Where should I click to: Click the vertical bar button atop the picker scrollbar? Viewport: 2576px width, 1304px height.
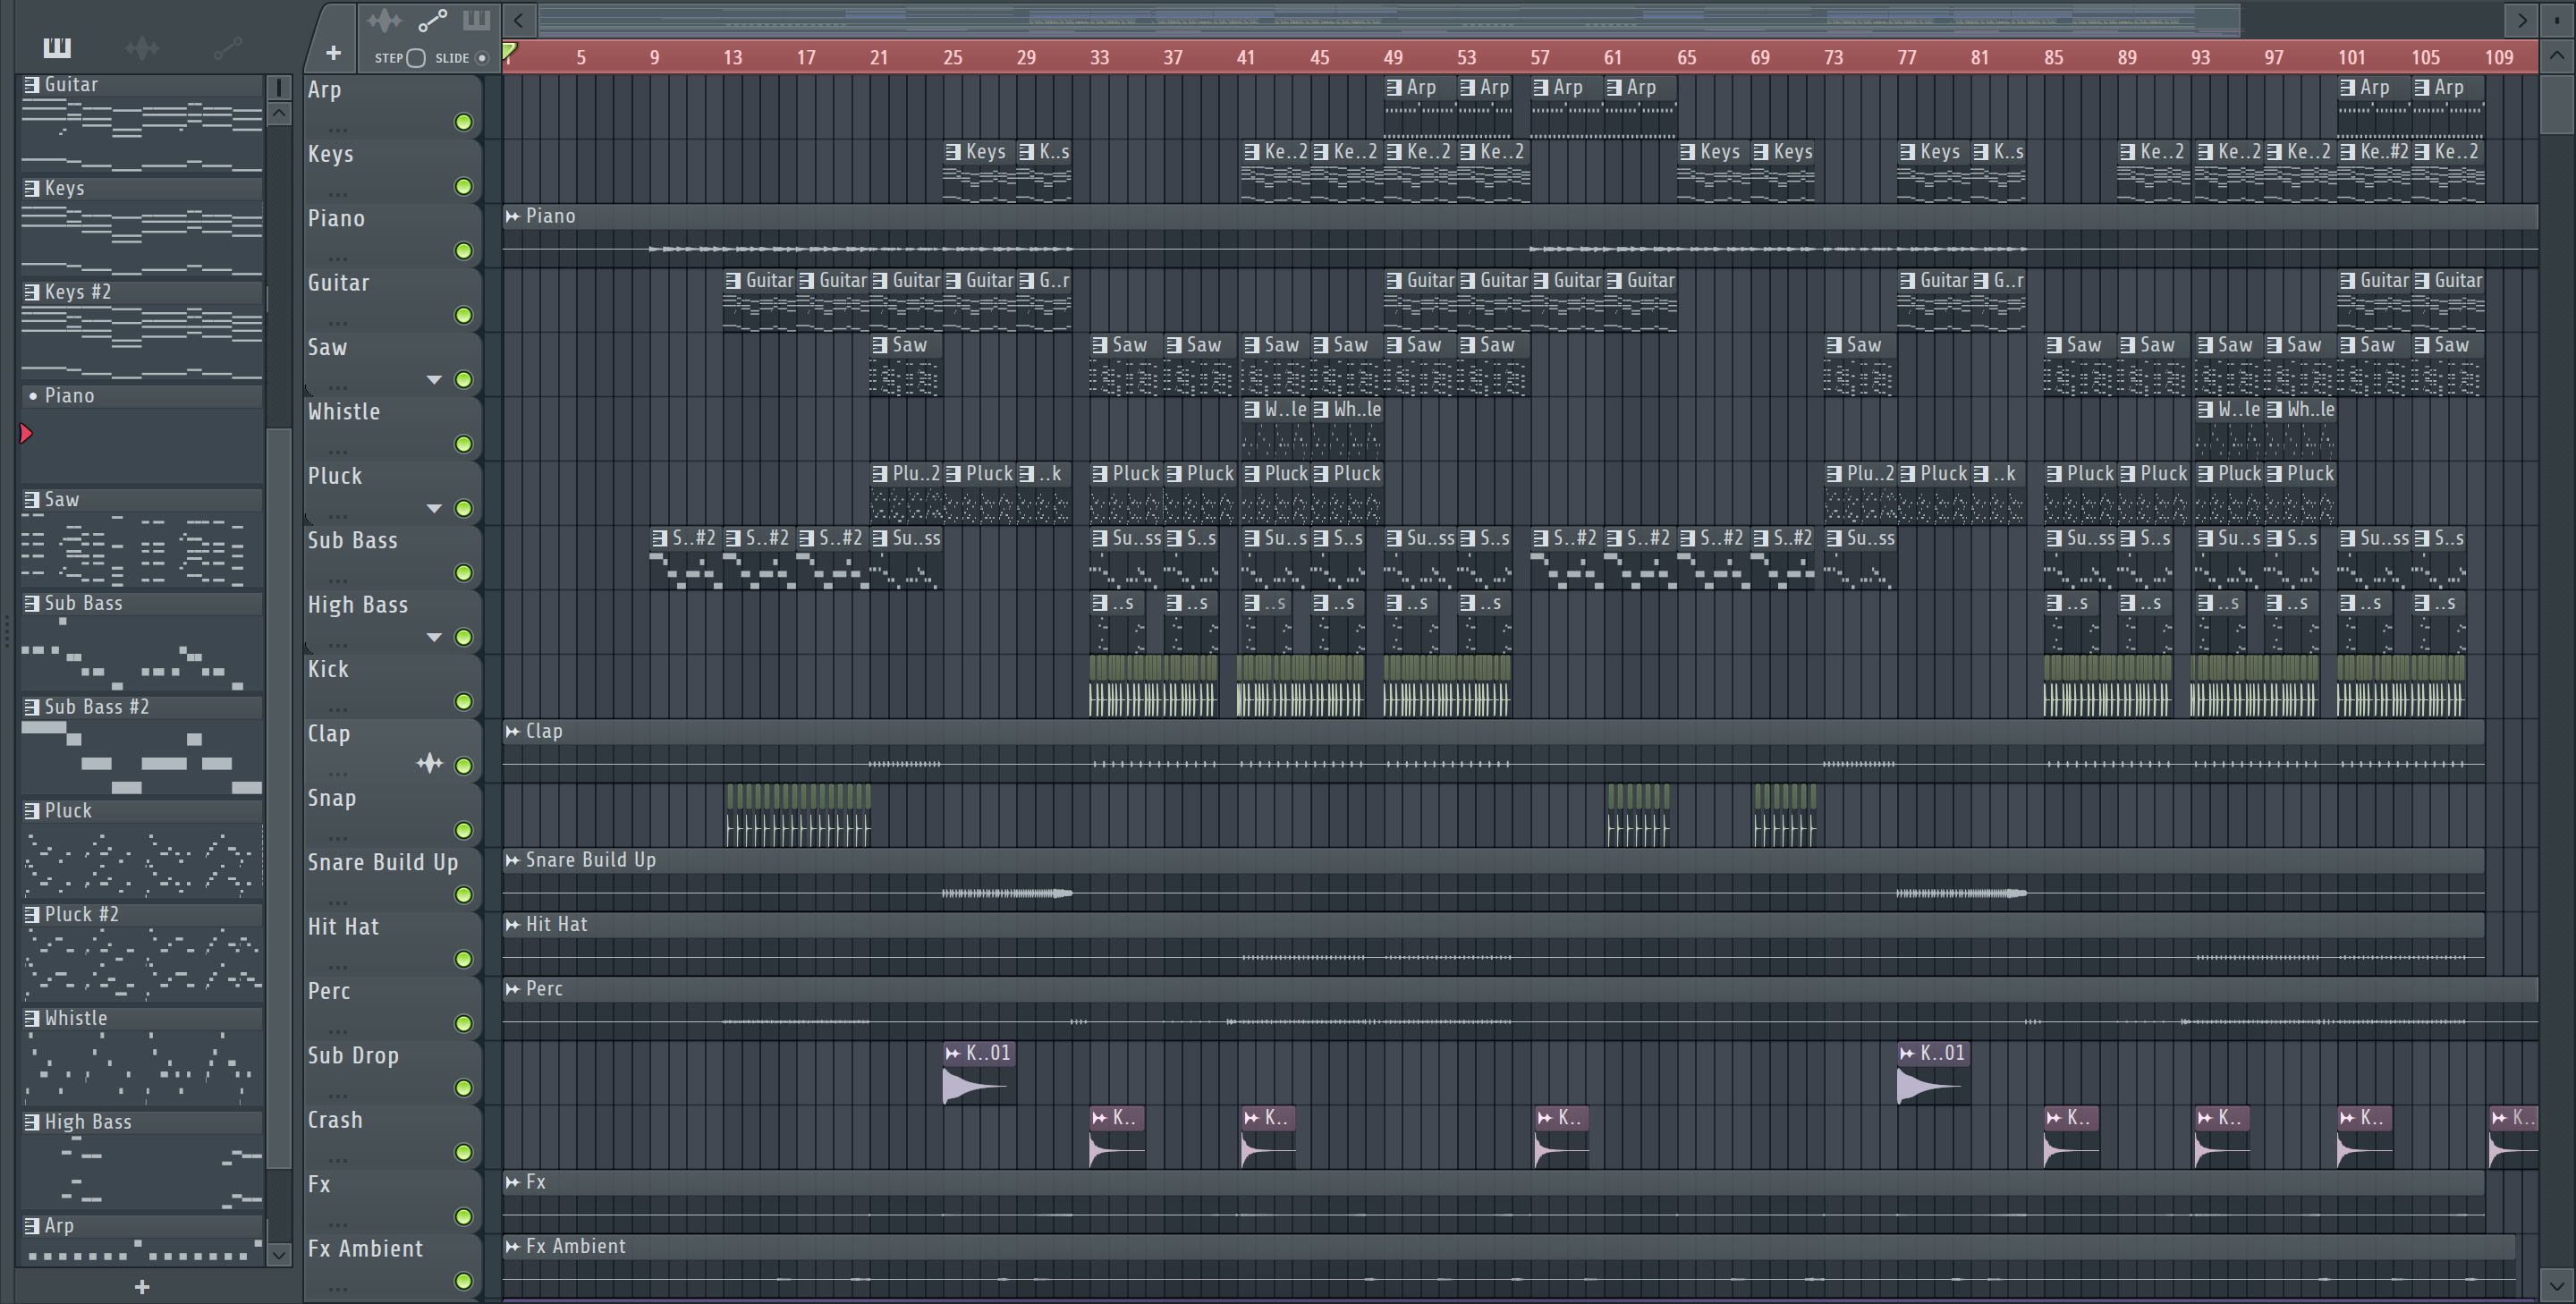click(279, 88)
